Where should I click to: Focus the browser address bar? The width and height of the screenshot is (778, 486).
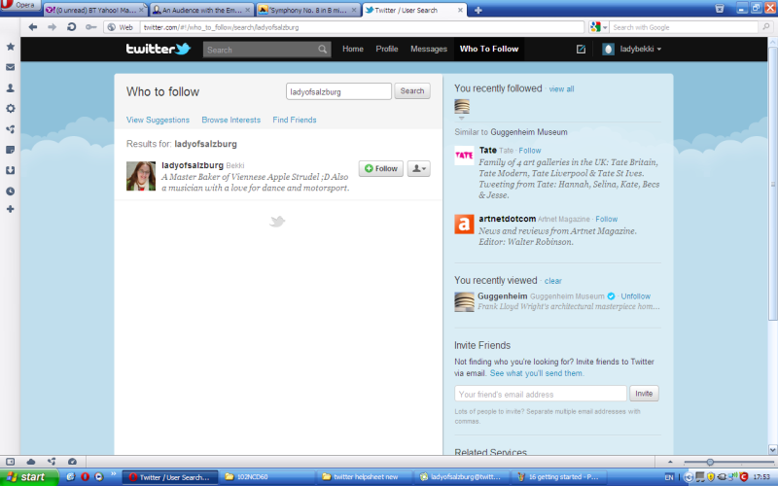point(362,27)
